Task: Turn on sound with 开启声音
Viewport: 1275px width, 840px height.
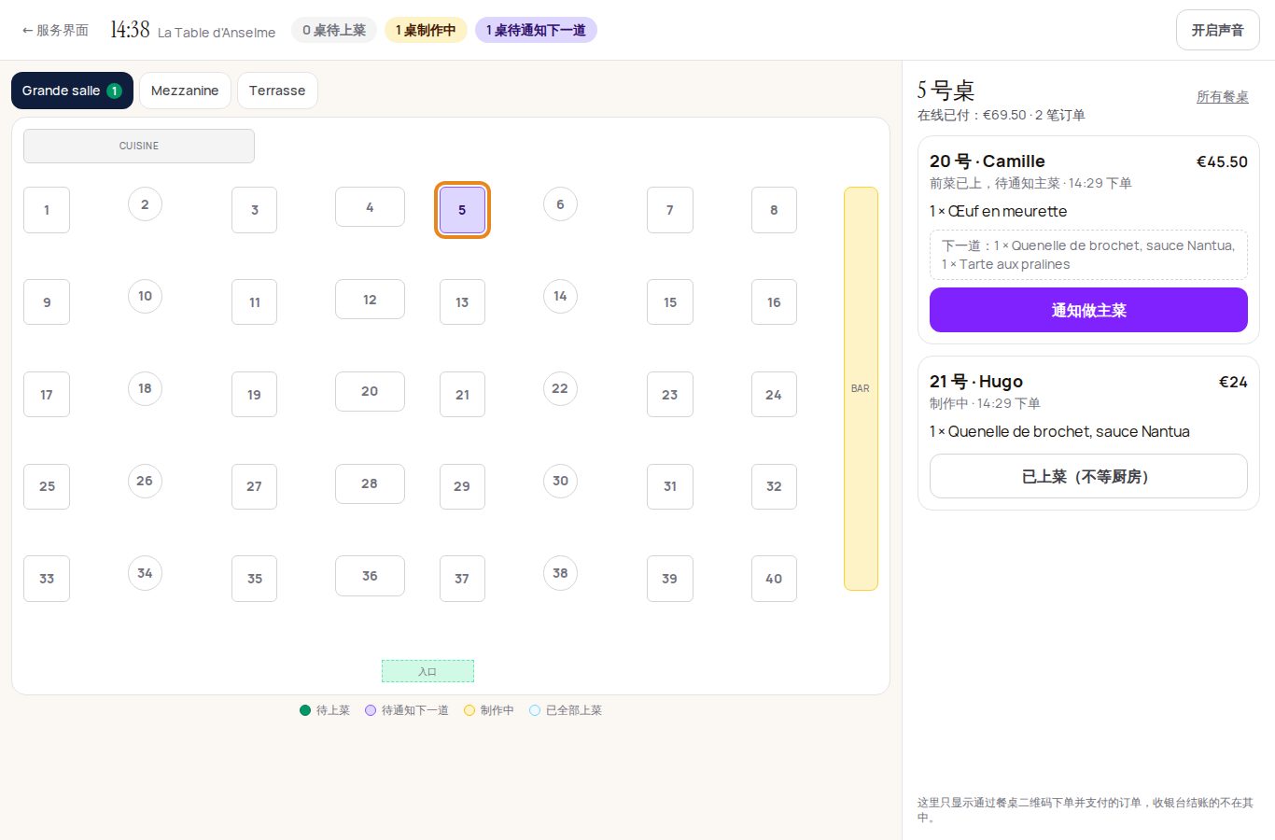Action: [1217, 30]
